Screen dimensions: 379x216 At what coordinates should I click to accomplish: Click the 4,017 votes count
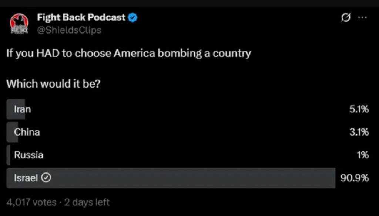[31, 202]
